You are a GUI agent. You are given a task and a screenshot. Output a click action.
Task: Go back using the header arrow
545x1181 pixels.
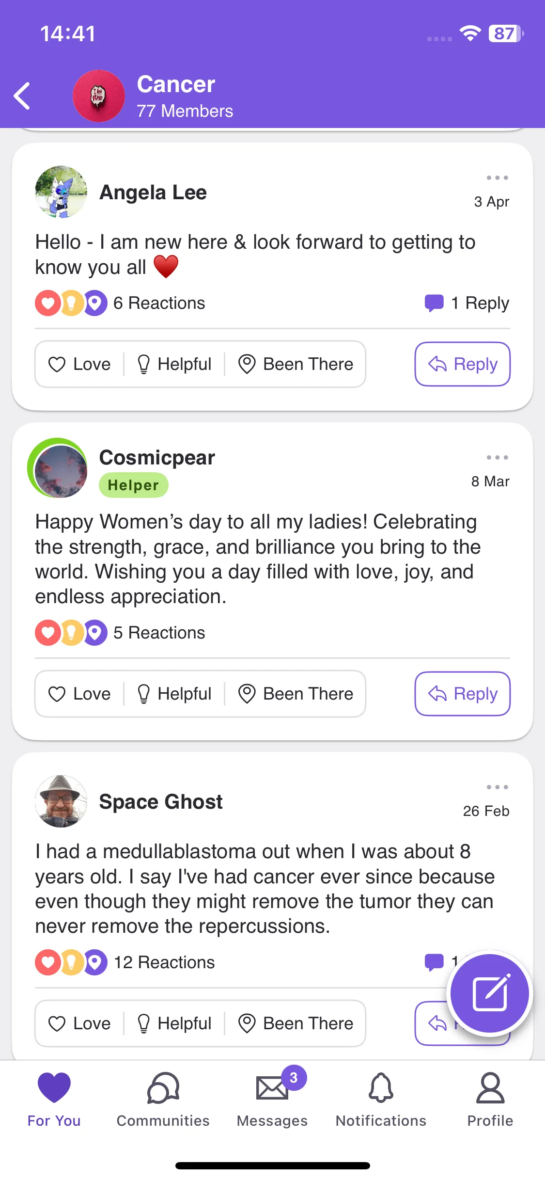coord(22,96)
